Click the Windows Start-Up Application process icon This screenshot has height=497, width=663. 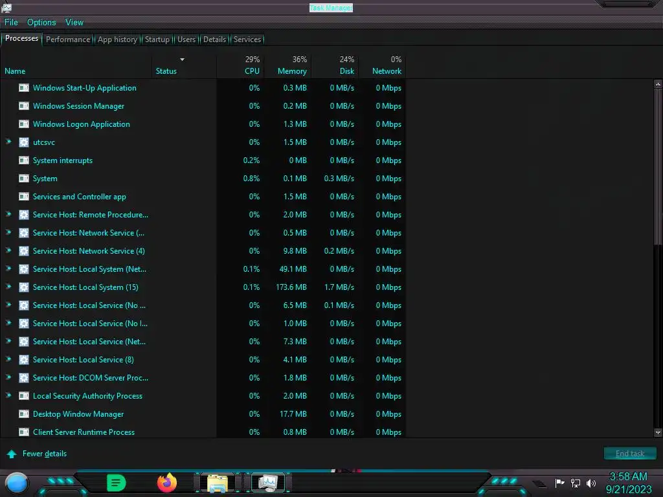pyautogui.click(x=24, y=88)
